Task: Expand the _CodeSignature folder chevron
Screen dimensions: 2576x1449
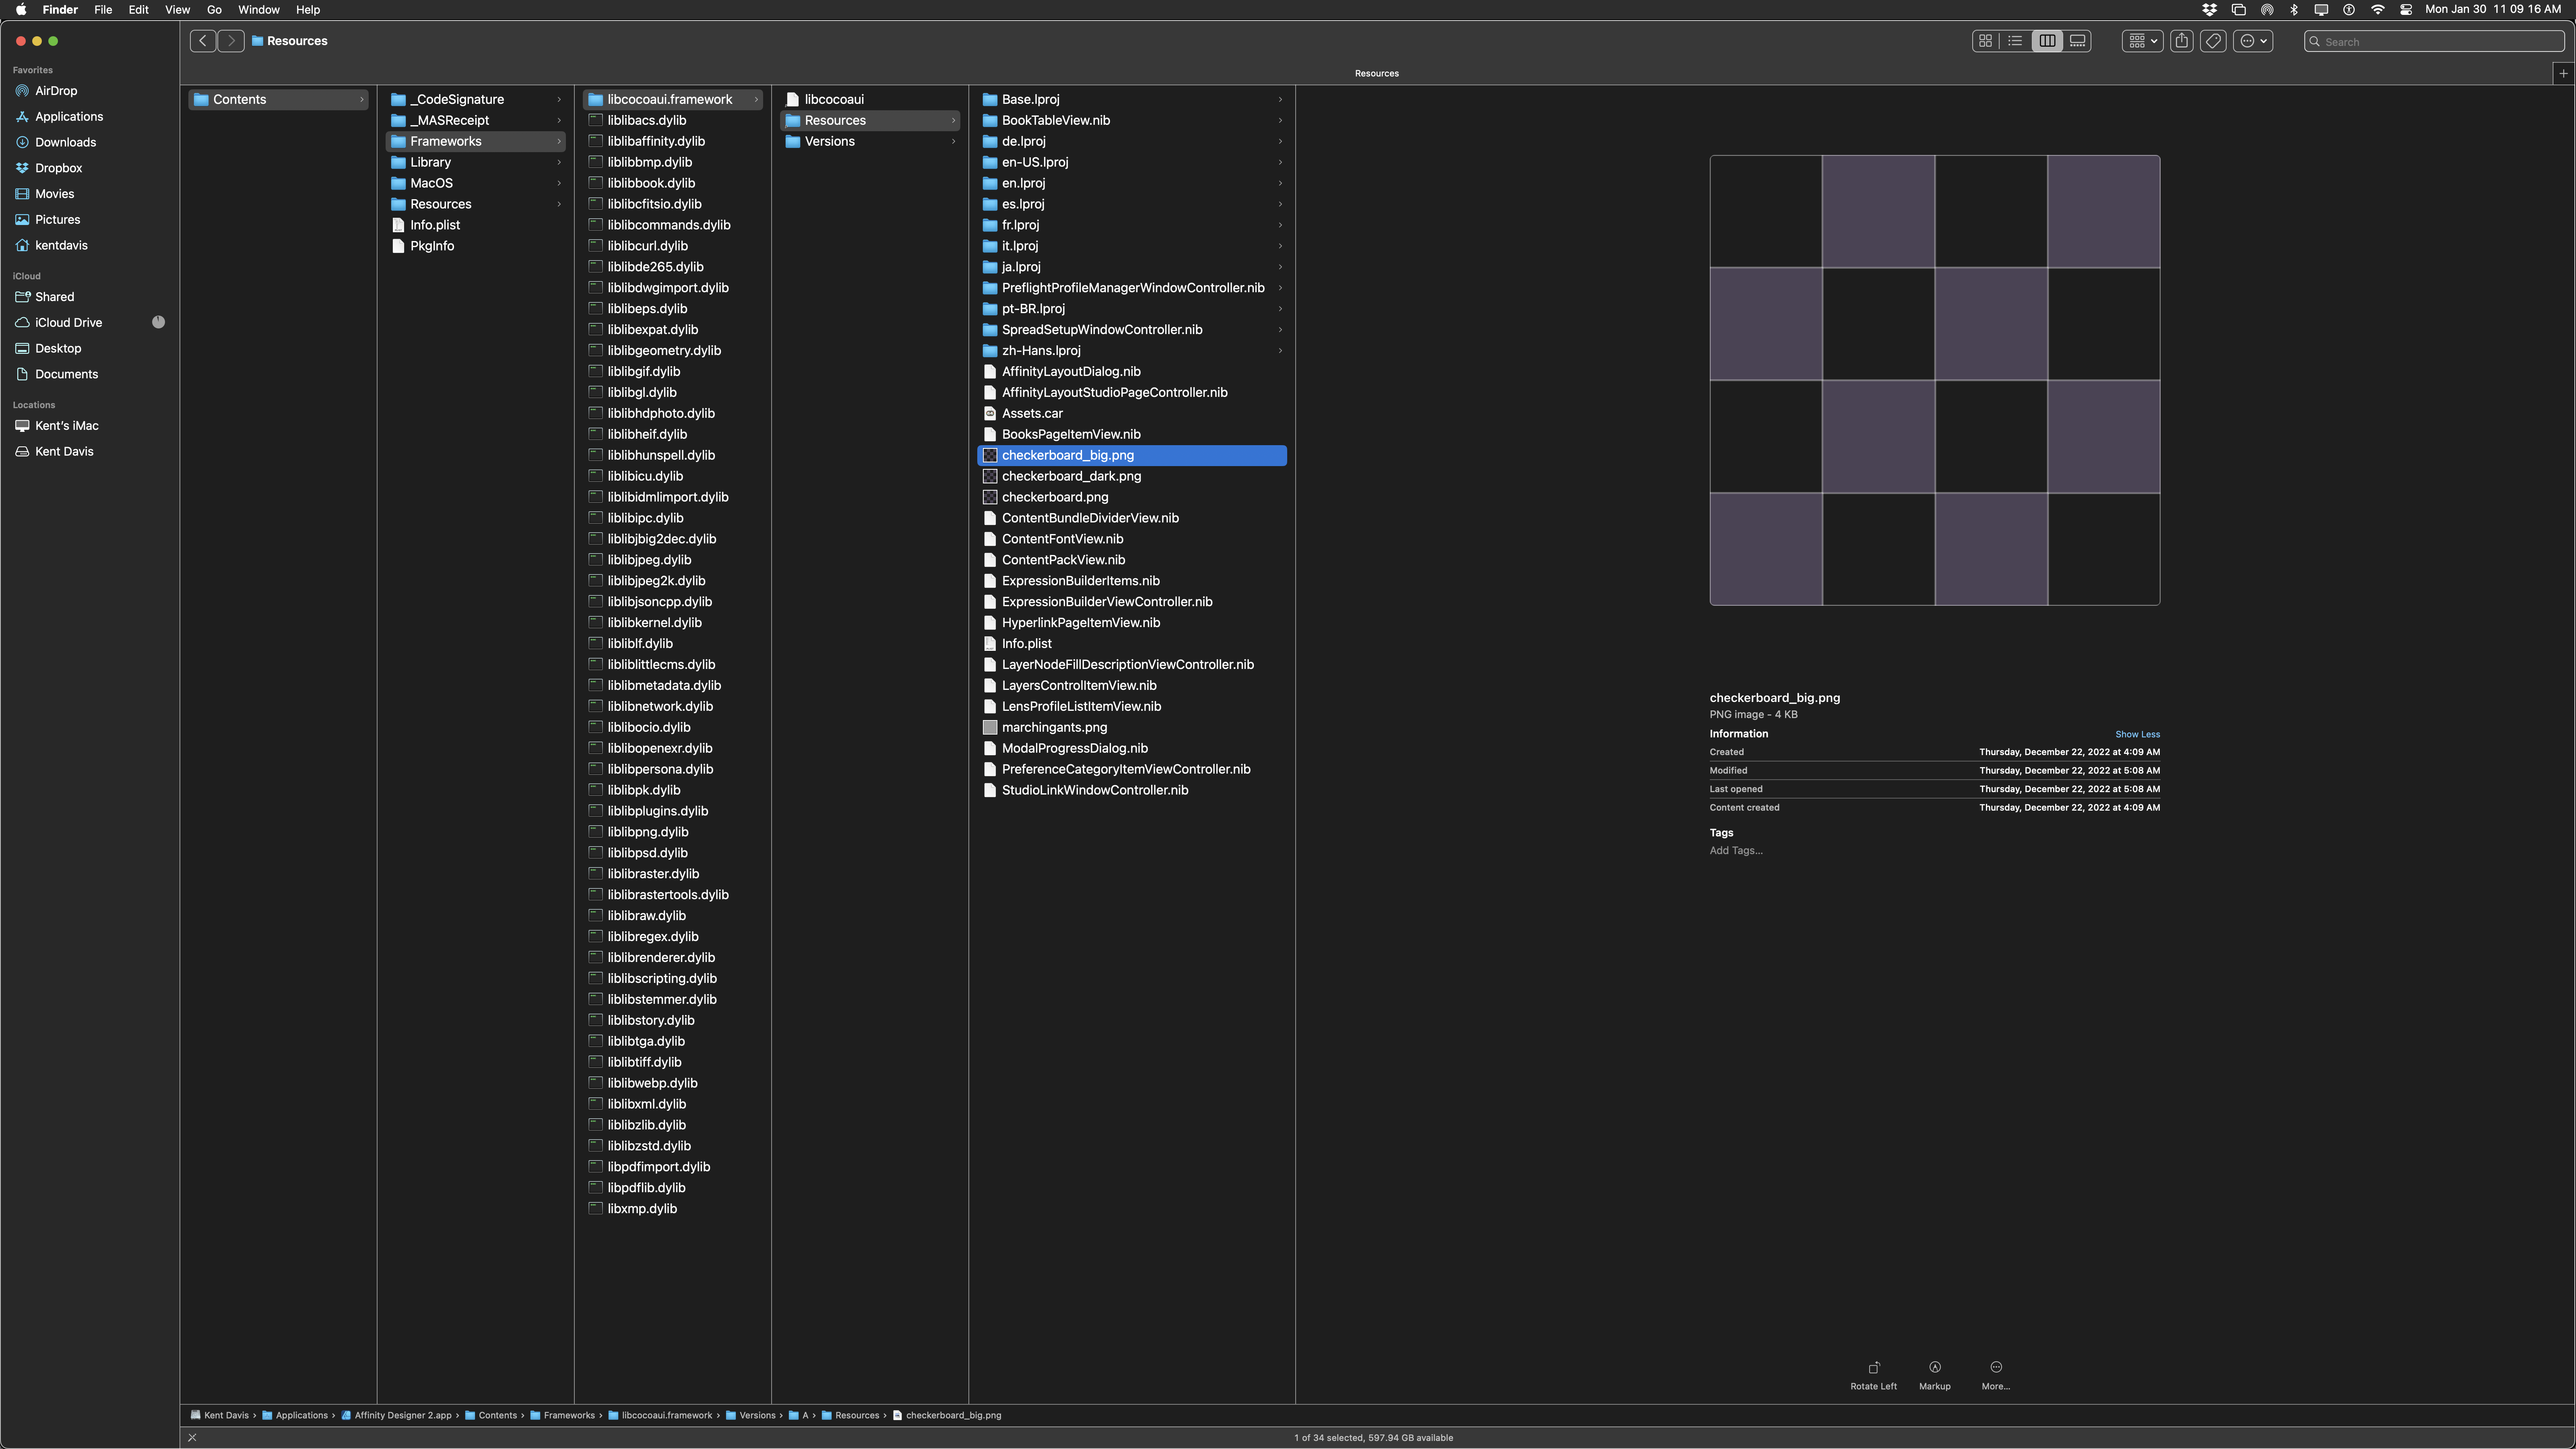Action: pyautogui.click(x=559, y=100)
